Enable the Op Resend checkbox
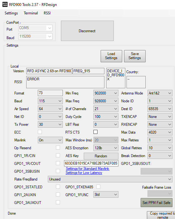This screenshot has width=175, height=219. tap(58, 148)
